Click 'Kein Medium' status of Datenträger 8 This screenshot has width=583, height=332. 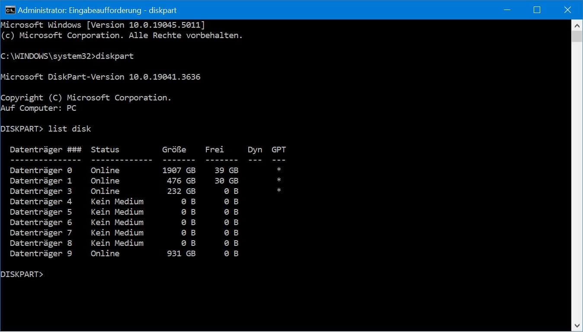(117, 243)
